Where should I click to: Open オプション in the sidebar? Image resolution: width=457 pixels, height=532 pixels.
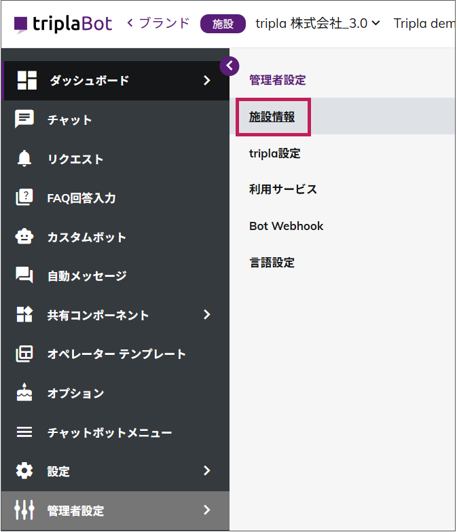pyautogui.click(x=115, y=392)
